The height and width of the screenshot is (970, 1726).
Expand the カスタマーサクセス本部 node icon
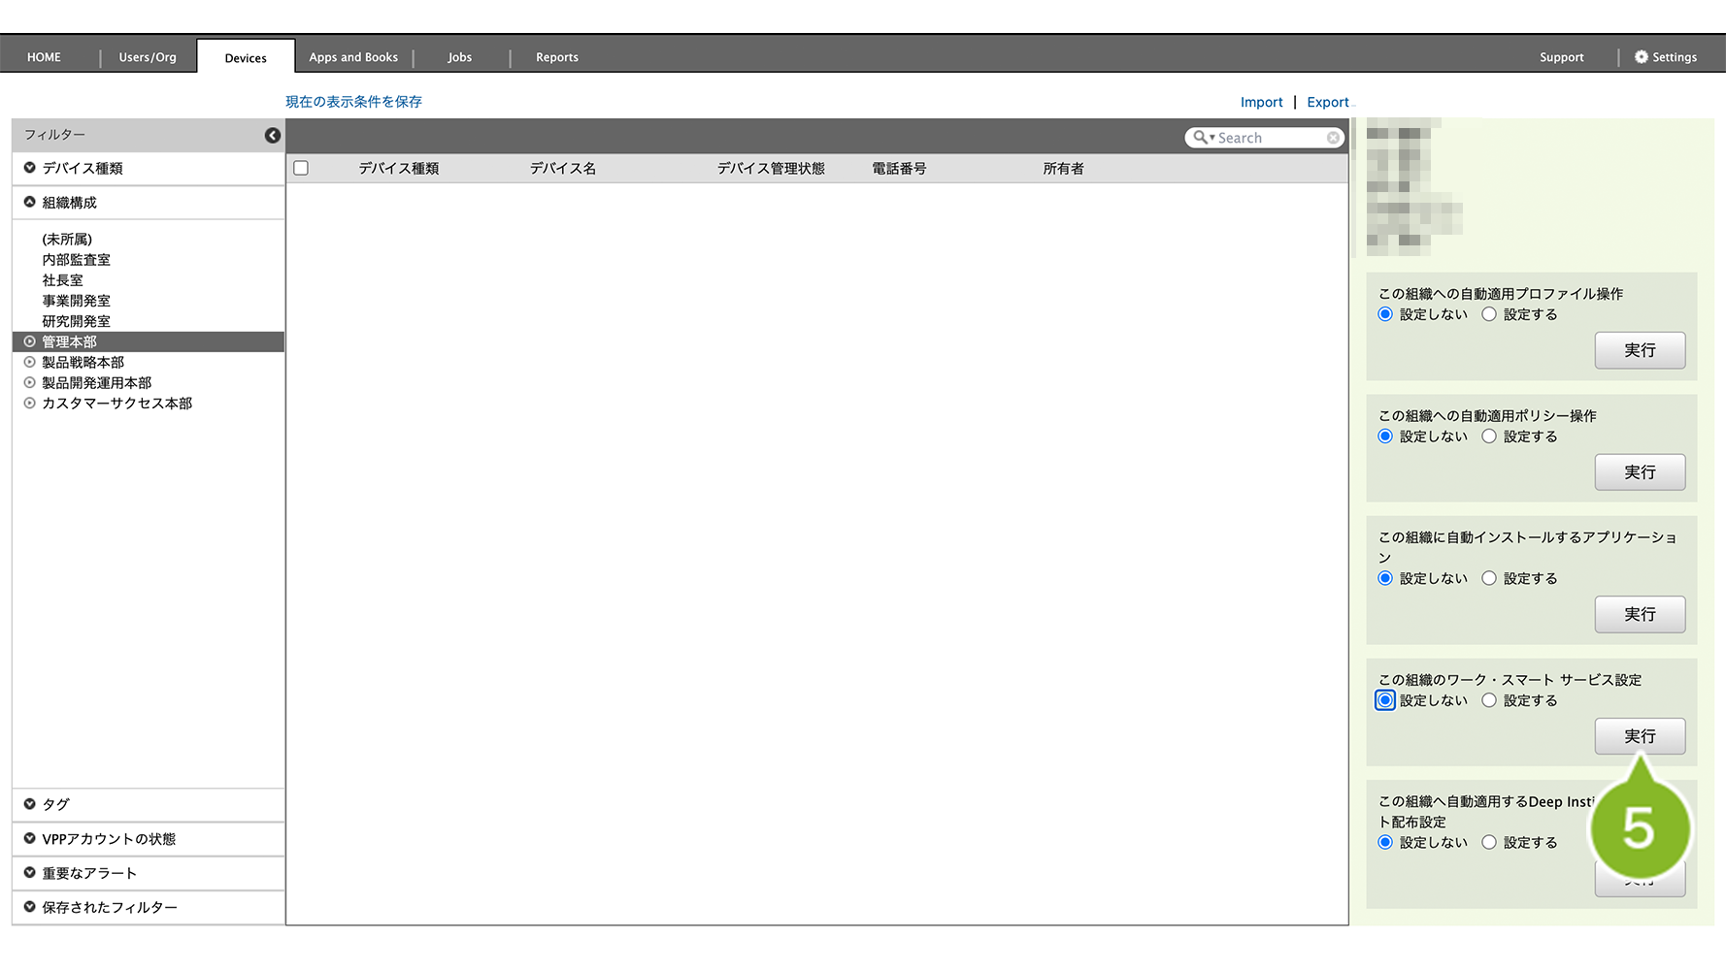click(29, 404)
